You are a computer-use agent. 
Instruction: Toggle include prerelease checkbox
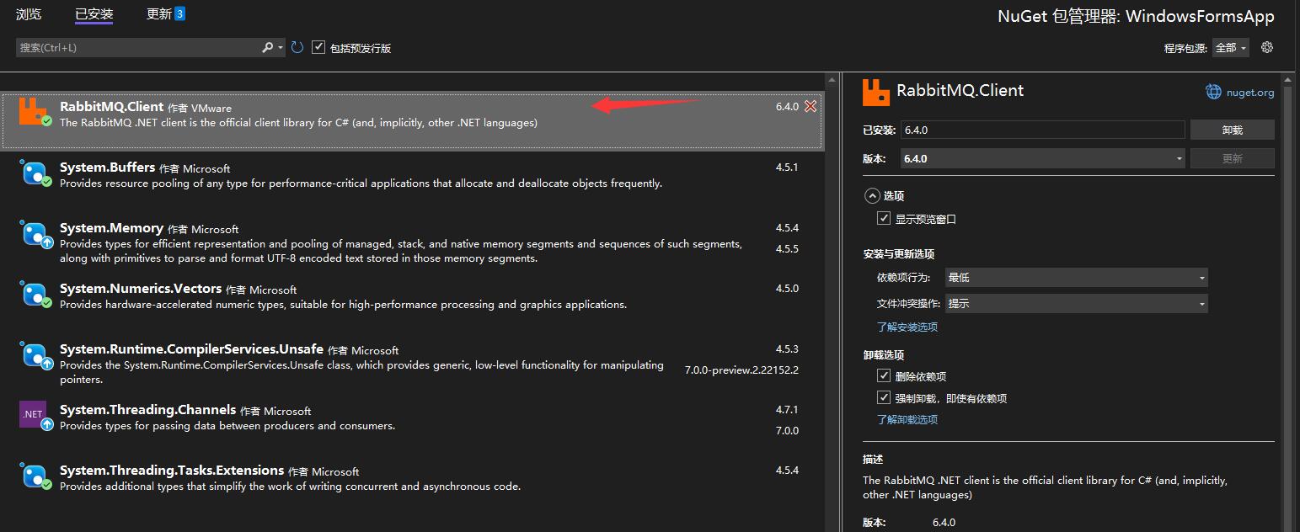coord(318,47)
